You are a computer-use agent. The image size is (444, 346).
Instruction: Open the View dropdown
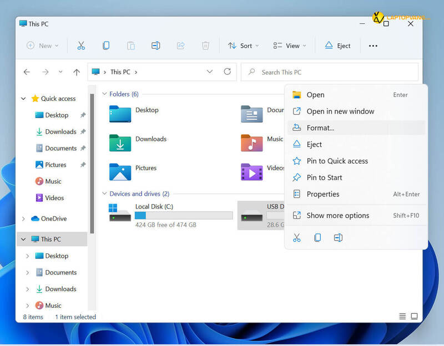point(290,45)
